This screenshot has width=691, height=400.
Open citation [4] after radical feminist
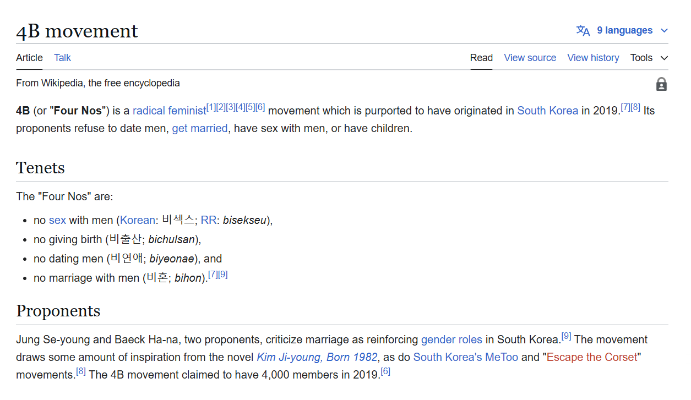pos(241,107)
